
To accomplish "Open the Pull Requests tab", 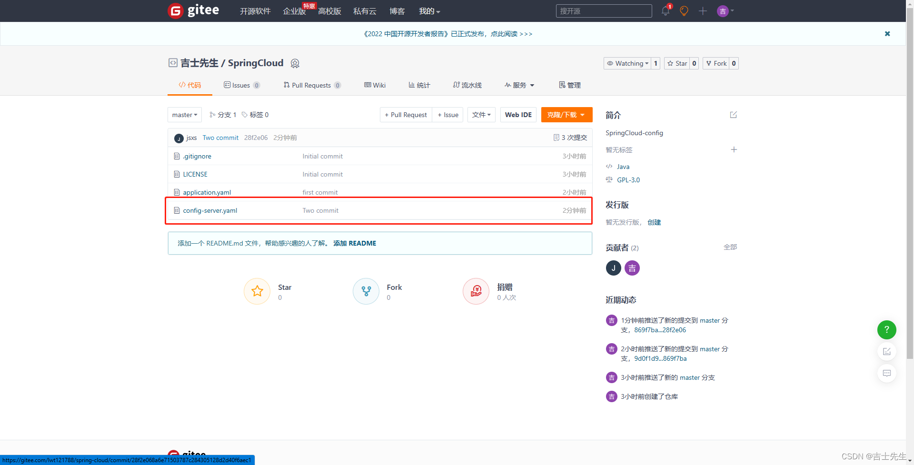I will pos(312,85).
